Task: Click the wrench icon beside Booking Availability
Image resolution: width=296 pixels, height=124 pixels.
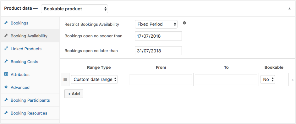Action: click(6, 36)
